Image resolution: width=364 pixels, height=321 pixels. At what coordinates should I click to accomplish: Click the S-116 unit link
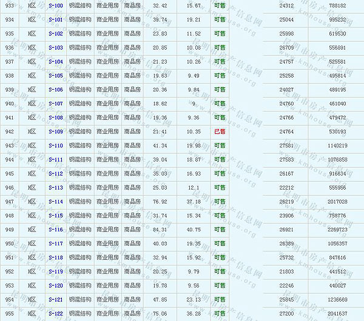coord(55,230)
